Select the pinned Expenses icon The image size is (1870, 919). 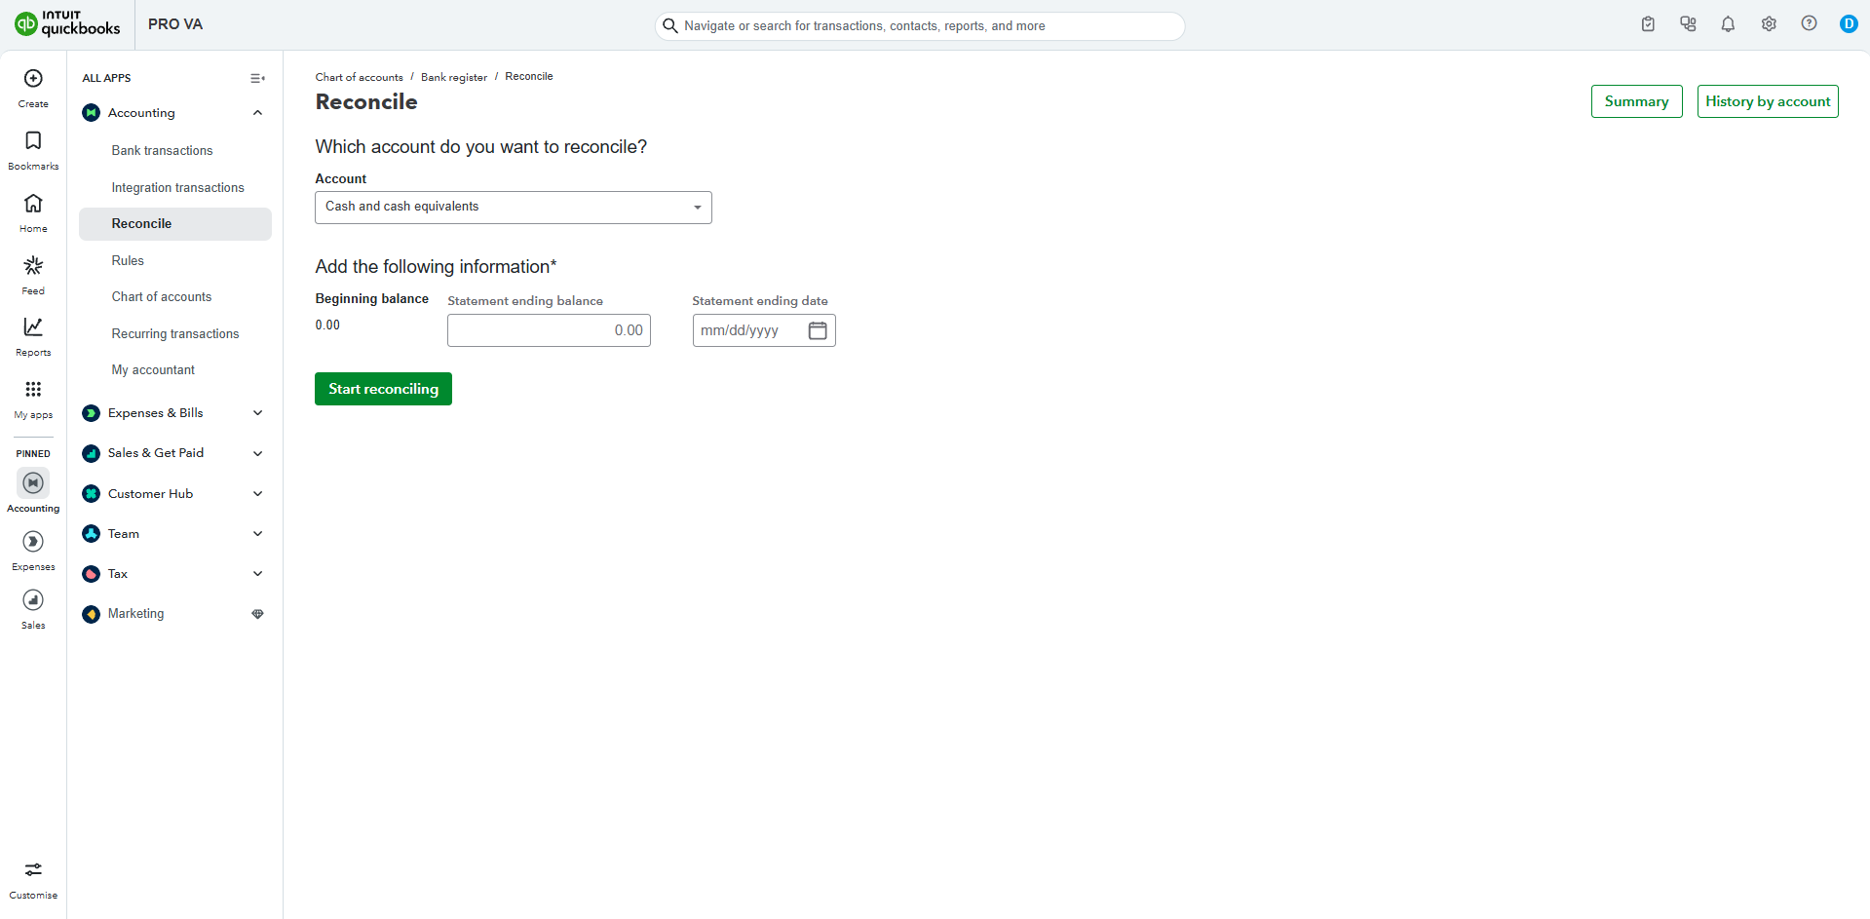click(33, 541)
